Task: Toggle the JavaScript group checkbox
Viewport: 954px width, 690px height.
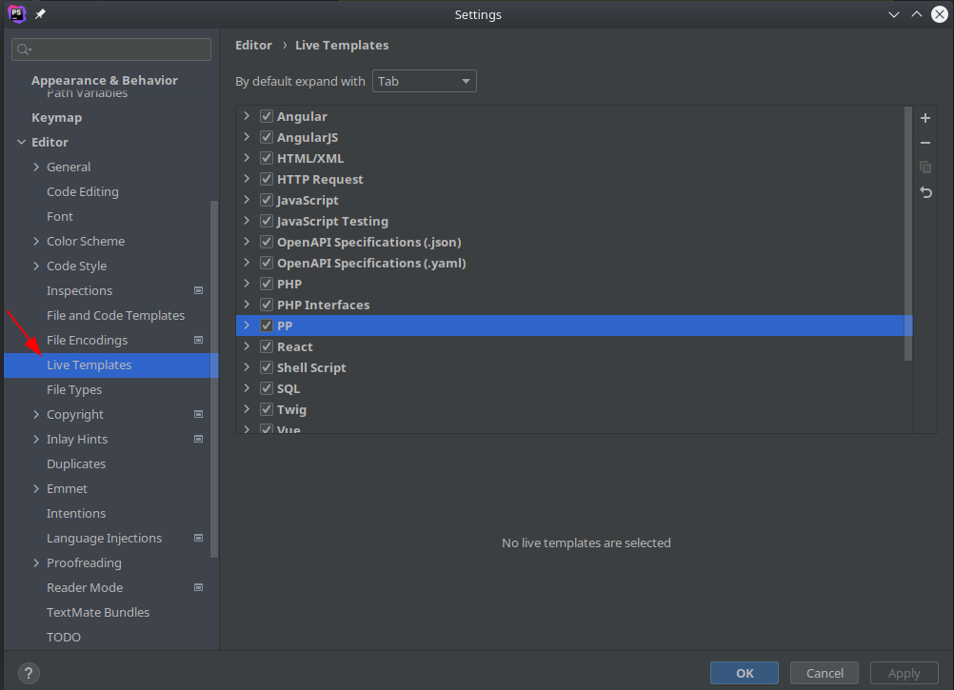Action: (x=267, y=200)
